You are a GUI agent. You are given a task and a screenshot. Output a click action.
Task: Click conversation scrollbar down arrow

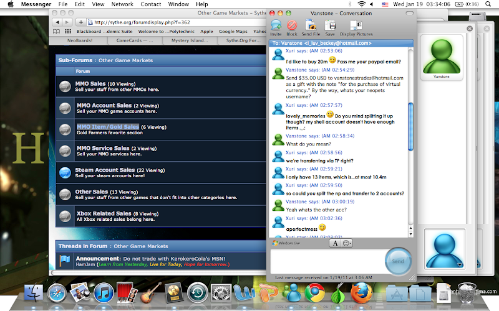(x=410, y=234)
